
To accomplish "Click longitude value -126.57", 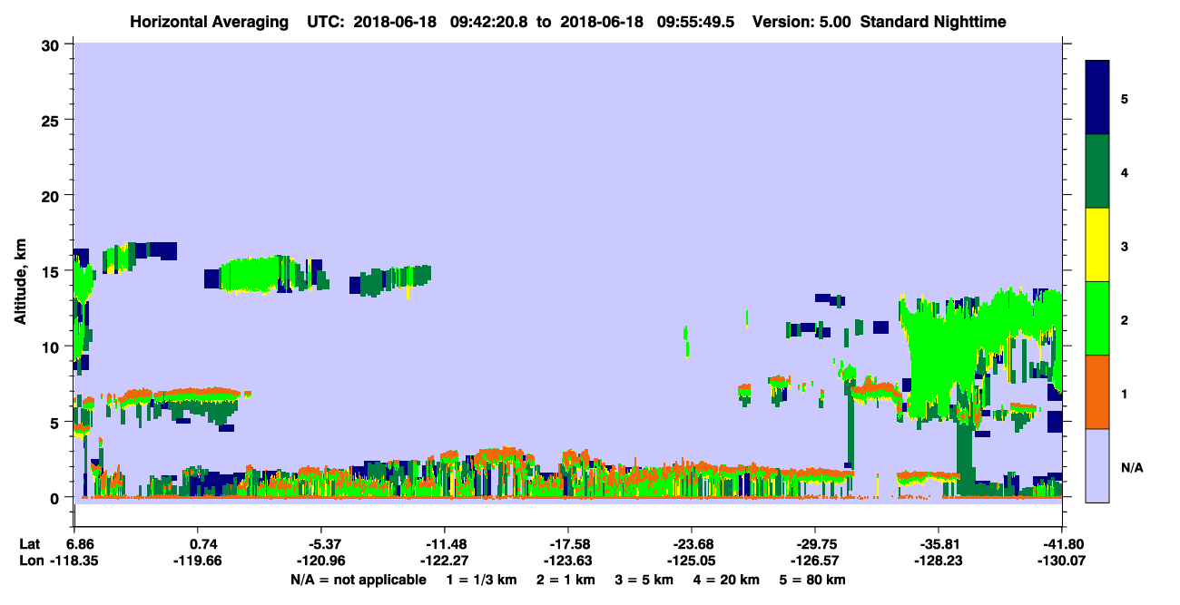I will coord(815,561).
